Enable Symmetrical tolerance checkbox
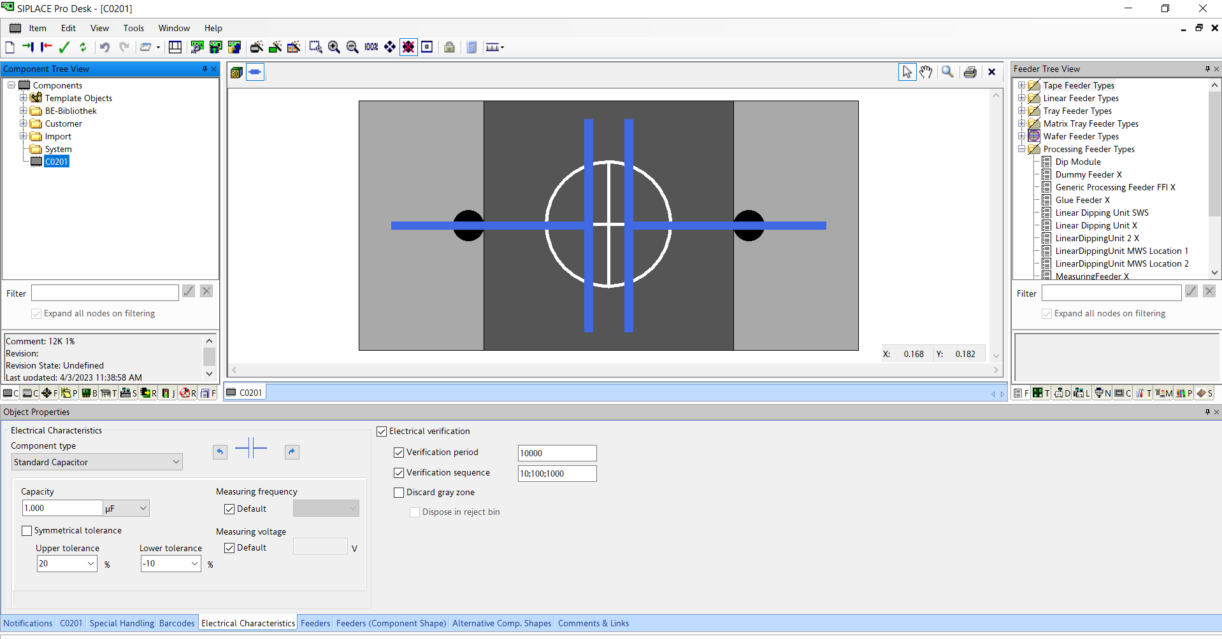Image resolution: width=1222 pixels, height=639 pixels. click(27, 531)
